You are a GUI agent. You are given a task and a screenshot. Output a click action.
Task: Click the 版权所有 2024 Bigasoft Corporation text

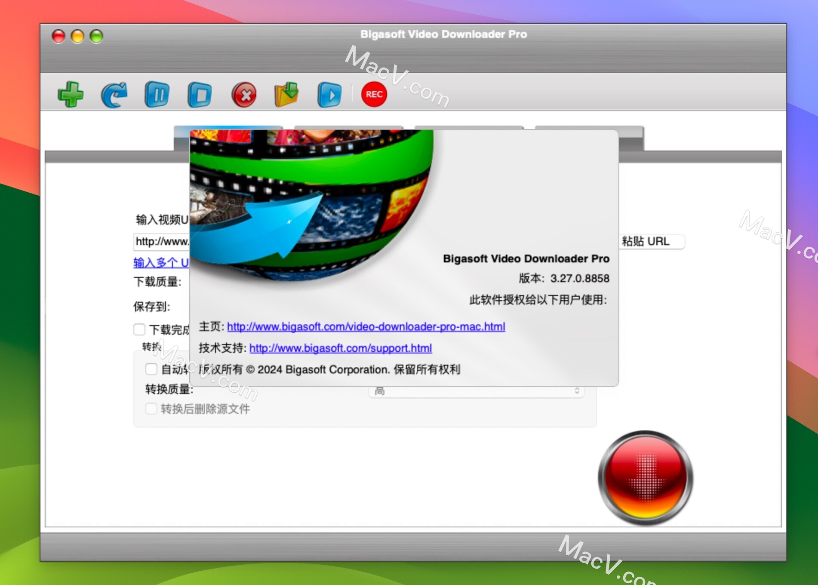pyautogui.click(x=329, y=369)
